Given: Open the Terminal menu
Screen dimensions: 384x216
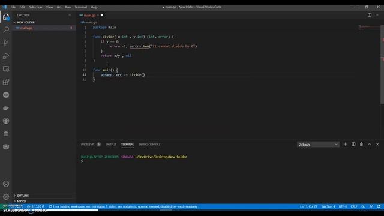Looking at the screenshot, I should [81, 7].
